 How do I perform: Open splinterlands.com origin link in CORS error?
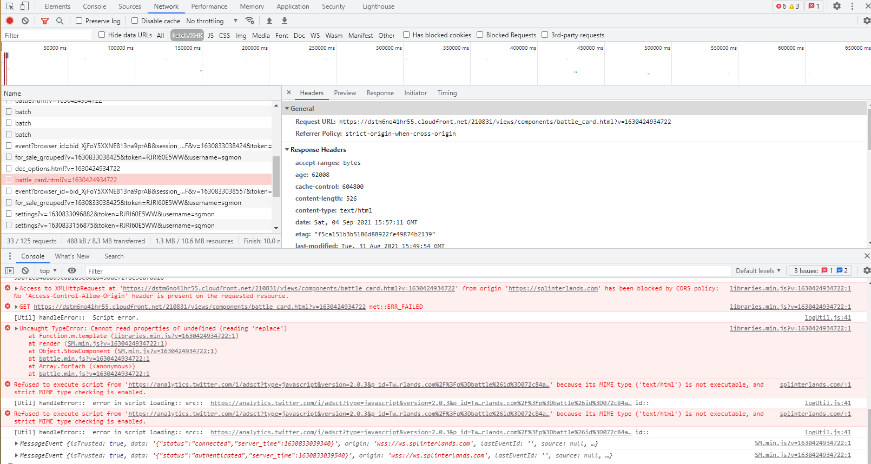(x=553, y=289)
